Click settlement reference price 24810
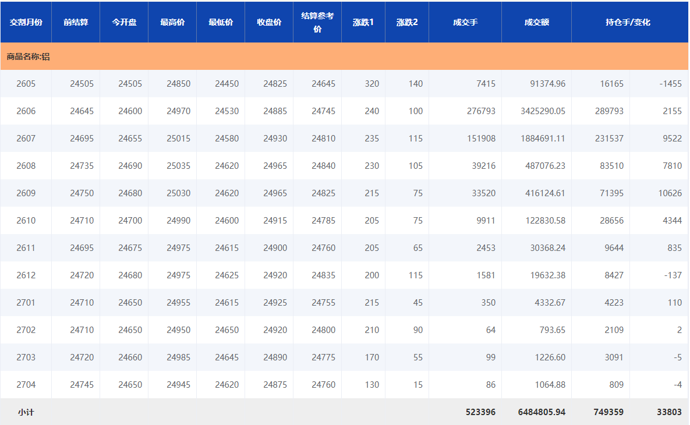This screenshot has height=425, width=690. pos(323,138)
